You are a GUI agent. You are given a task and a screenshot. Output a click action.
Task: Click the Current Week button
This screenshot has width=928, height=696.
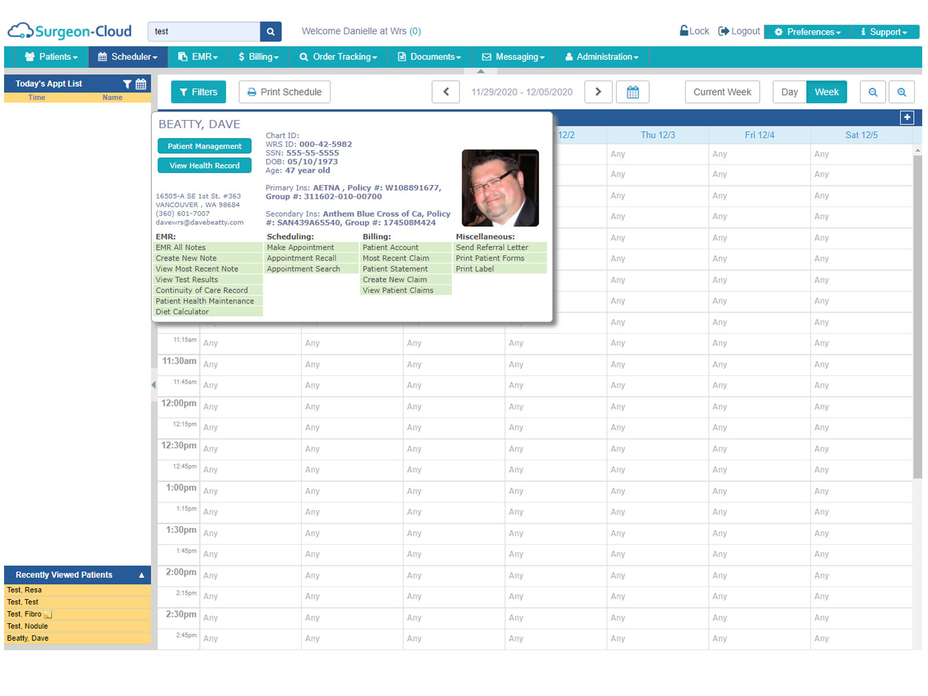click(722, 92)
